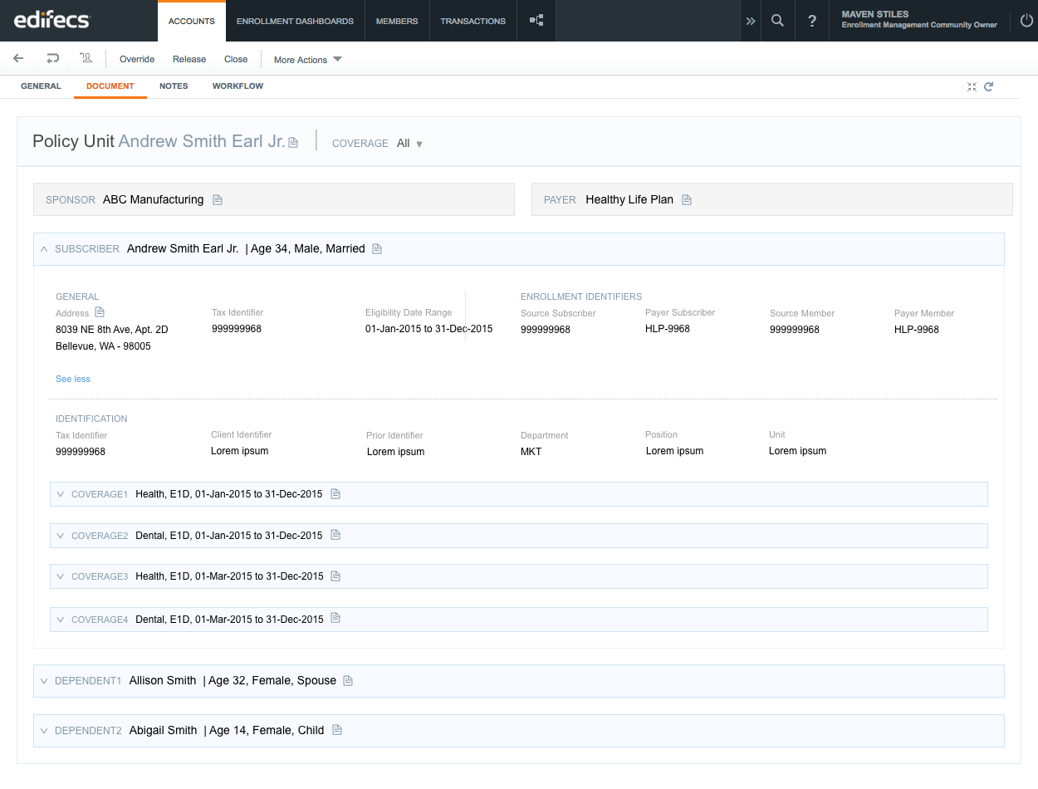Click the refresh icon beside the tabs
Viewport: 1038px width, 789px height.
pyautogui.click(x=989, y=86)
